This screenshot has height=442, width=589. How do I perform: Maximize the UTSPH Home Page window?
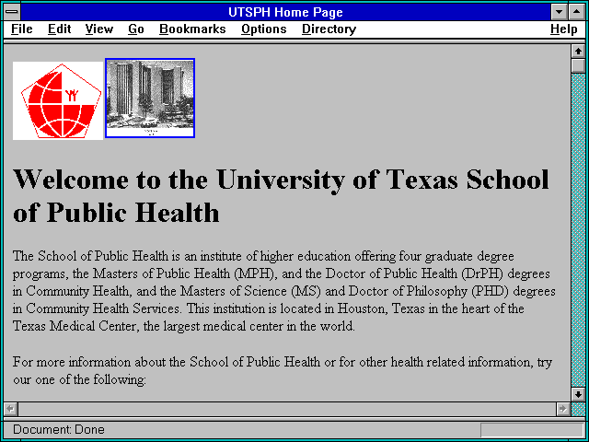coord(577,12)
